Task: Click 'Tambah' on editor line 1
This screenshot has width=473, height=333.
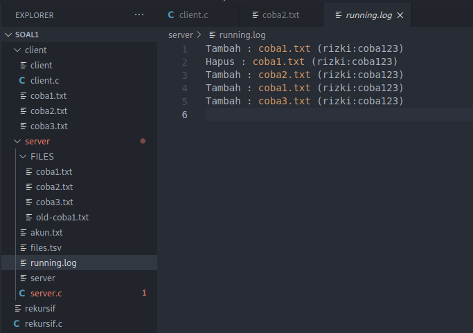Action: pyautogui.click(x=223, y=48)
